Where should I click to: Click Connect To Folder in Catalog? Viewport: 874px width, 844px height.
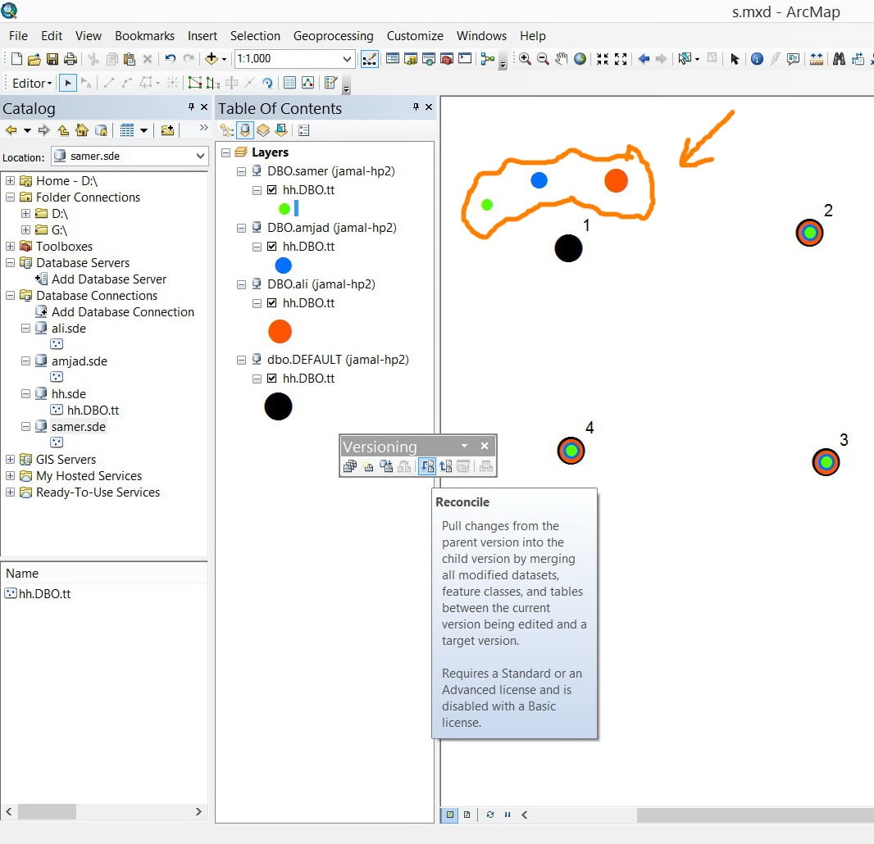tap(166, 130)
